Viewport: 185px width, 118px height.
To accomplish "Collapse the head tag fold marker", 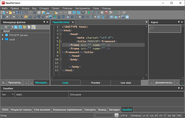I will 61,34.
